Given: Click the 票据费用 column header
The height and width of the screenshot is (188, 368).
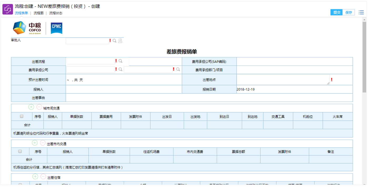Looking at the screenshot, I should click(106, 117).
